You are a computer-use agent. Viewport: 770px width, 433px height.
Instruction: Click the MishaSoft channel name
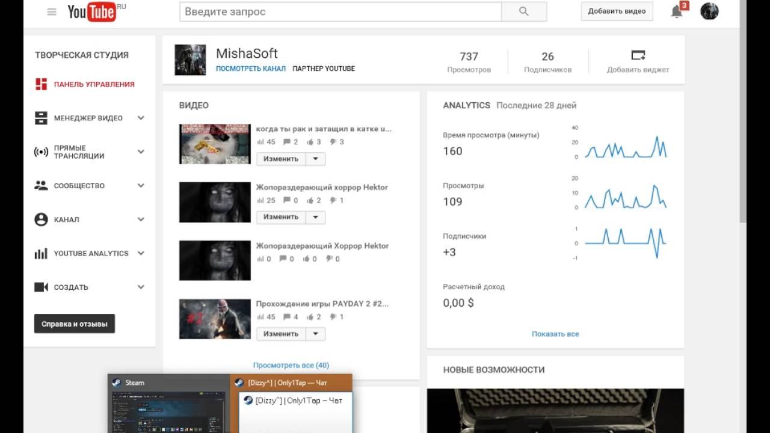tap(247, 54)
